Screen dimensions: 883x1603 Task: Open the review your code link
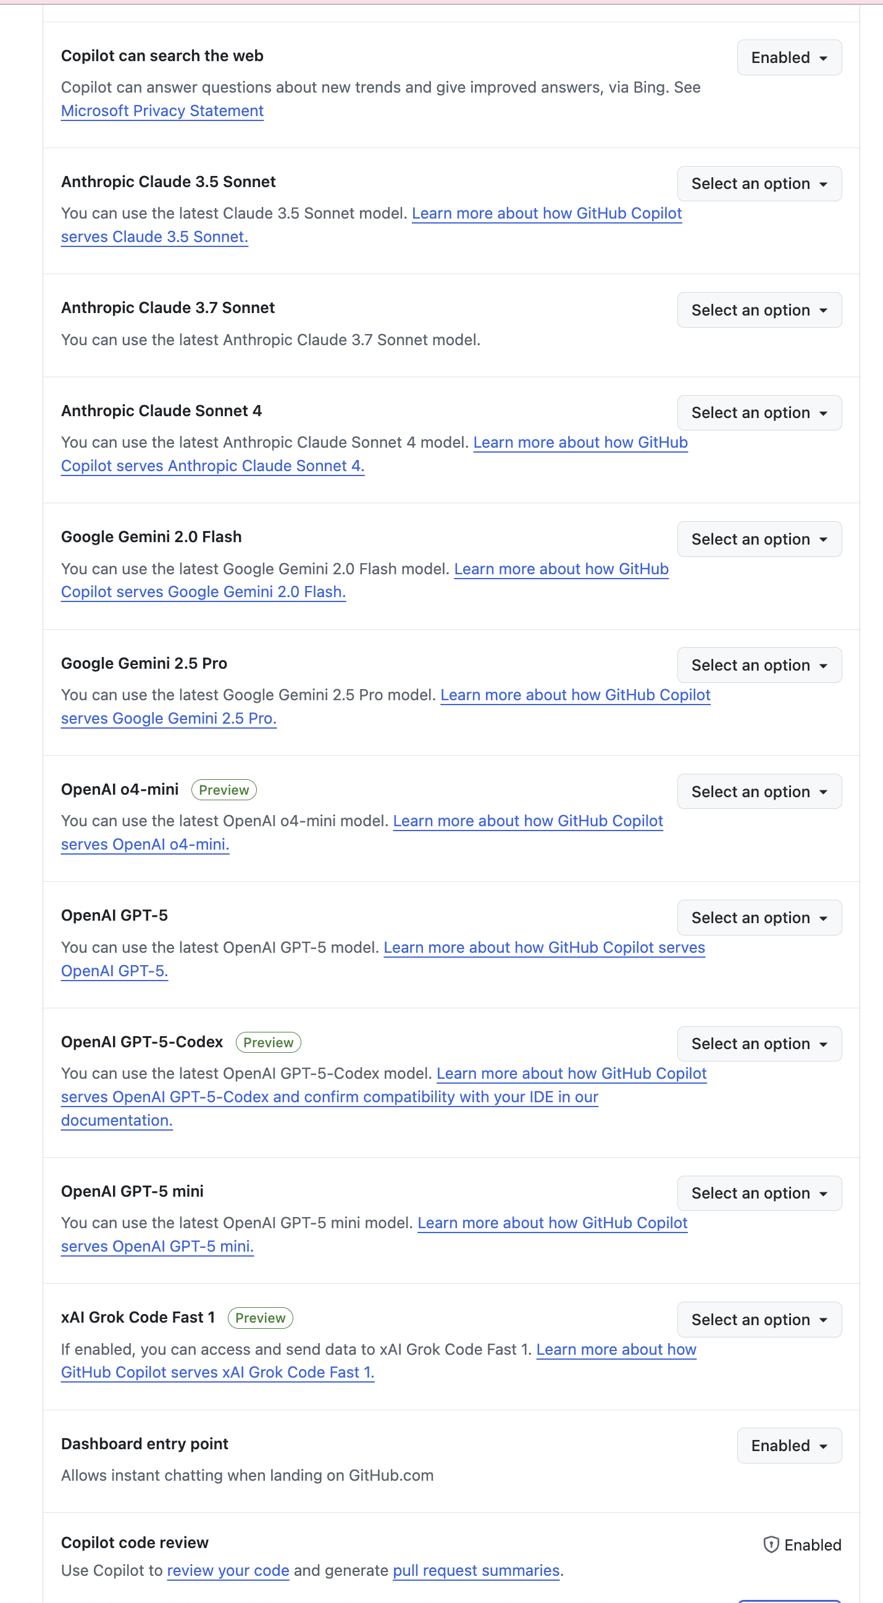228,1571
